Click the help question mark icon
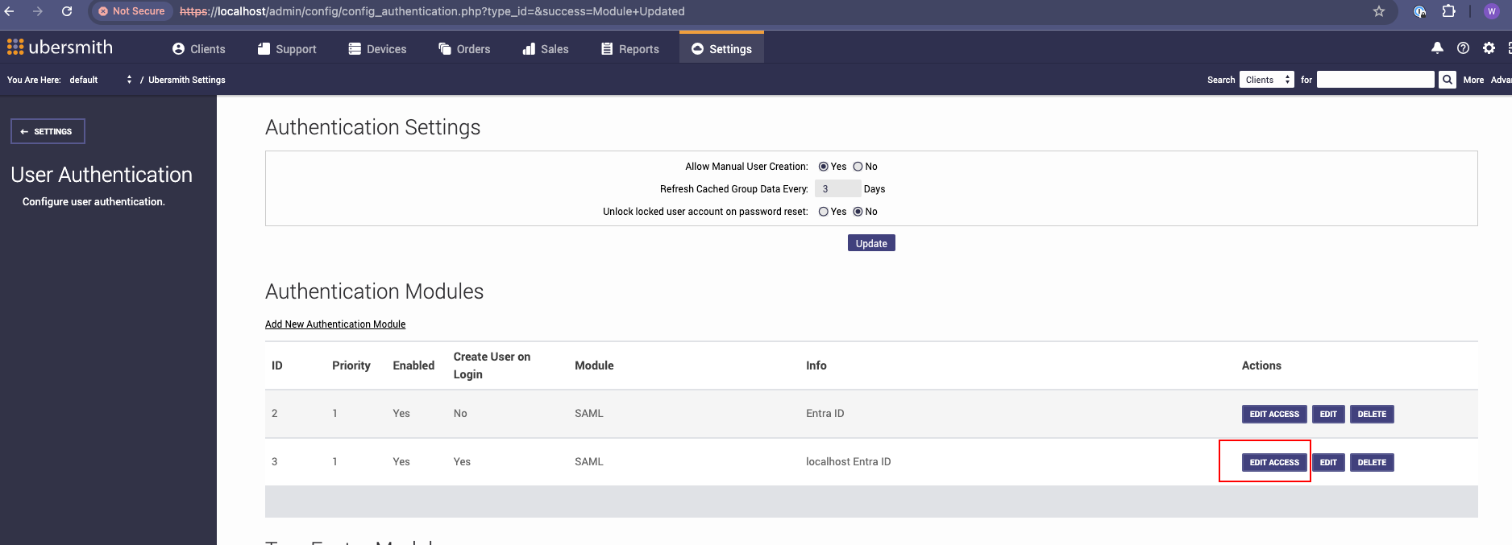The height and width of the screenshot is (545, 1512). pyautogui.click(x=1463, y=48)
